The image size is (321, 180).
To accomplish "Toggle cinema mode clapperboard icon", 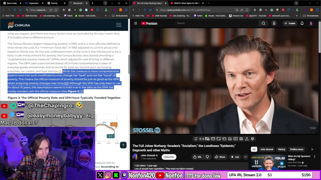I will click(213, 139).
